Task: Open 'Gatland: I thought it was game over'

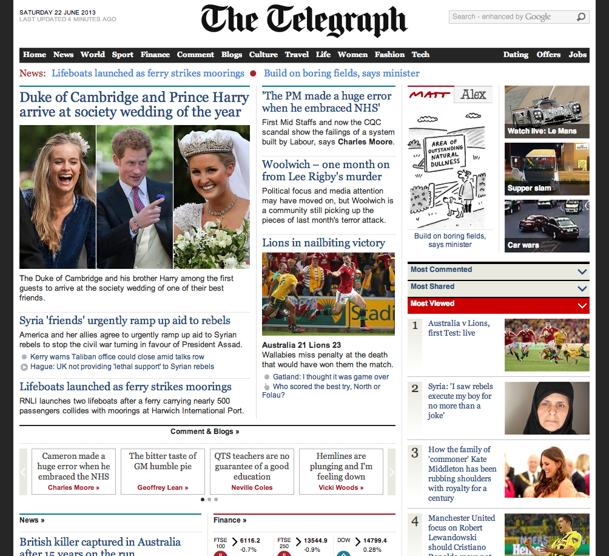Action: 331,377
